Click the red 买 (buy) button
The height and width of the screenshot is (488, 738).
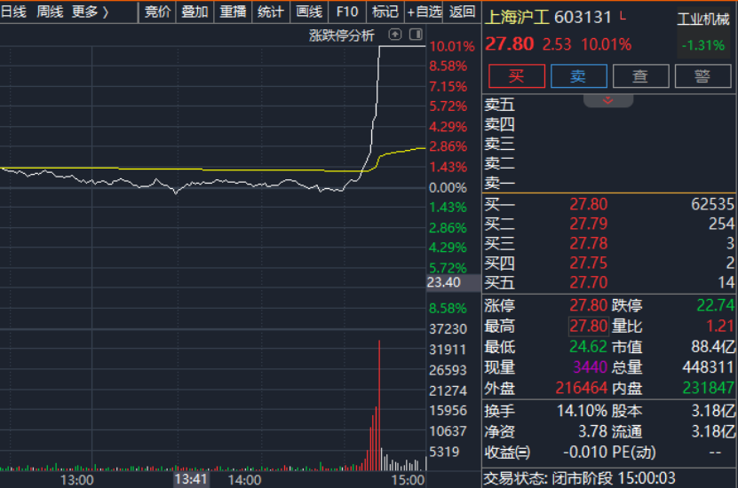(517, 76)
